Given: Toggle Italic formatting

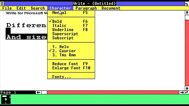Looking at the screenshot, I should coord(71,26).
